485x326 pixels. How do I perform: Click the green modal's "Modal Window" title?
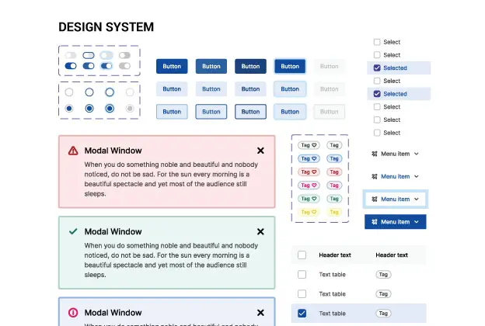[113, 231]
